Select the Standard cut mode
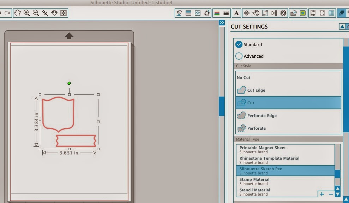The width and height of the screenshot is (349, 203). [x=239, y=44]
